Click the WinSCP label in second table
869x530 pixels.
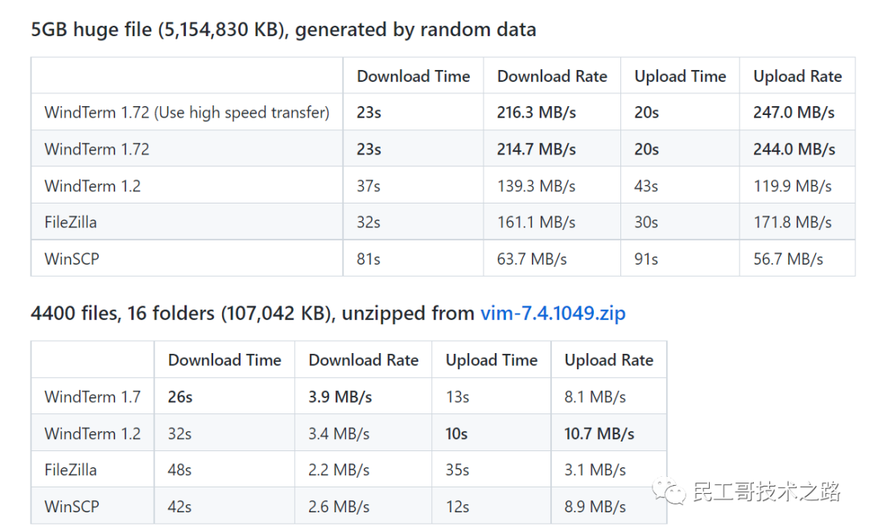point(72,506)
